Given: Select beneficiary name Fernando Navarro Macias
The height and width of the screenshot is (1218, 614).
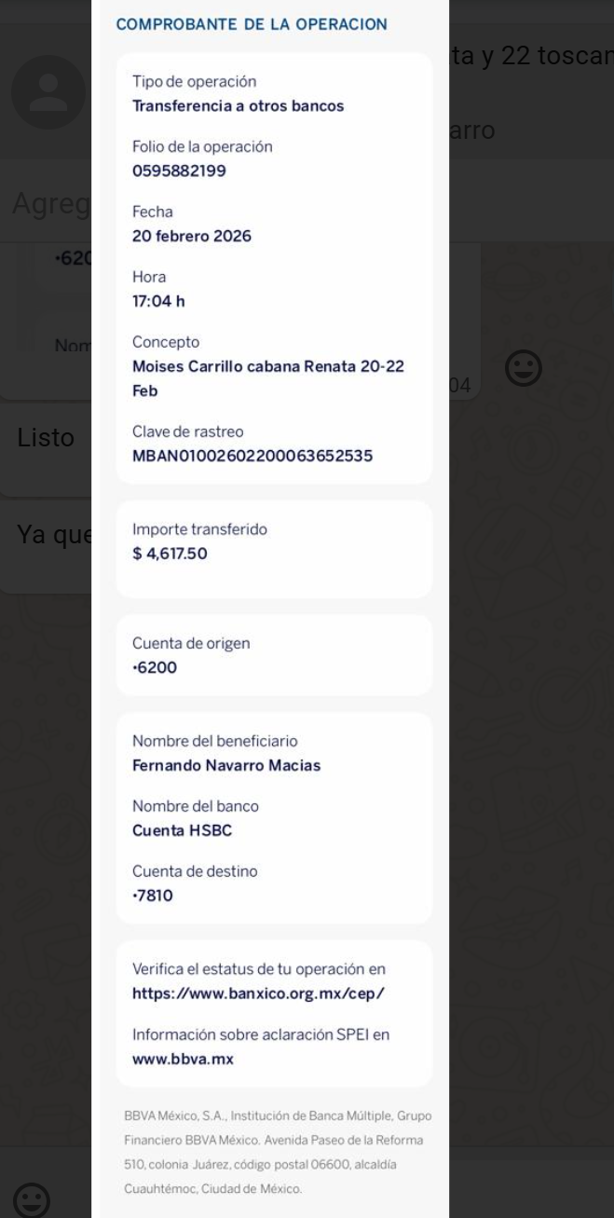Looking at the screenshot, I should click(x=226, y=766).
